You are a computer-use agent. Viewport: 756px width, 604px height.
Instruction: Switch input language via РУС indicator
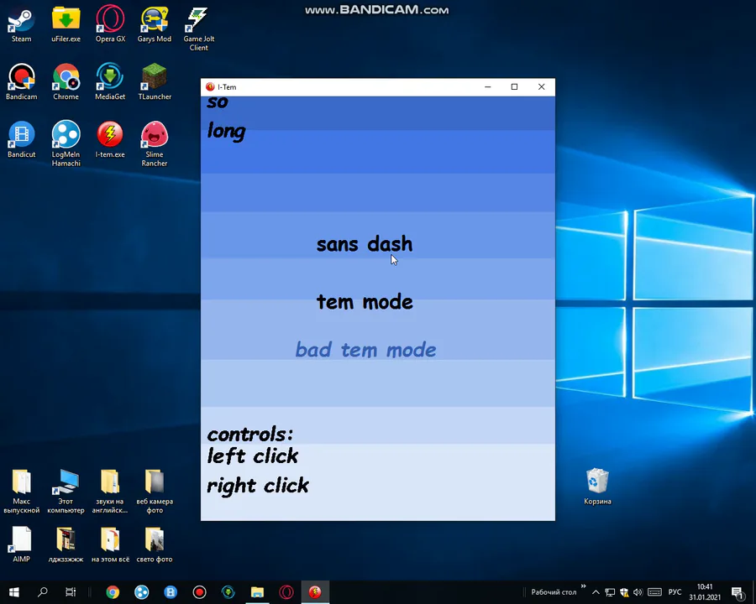[675, 592]
